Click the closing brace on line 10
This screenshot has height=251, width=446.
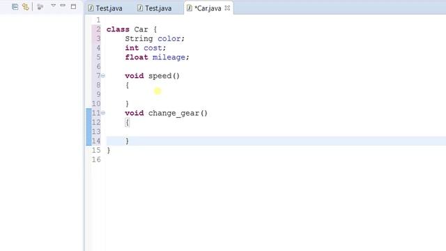pyautogui.click(x=127, y=104)
